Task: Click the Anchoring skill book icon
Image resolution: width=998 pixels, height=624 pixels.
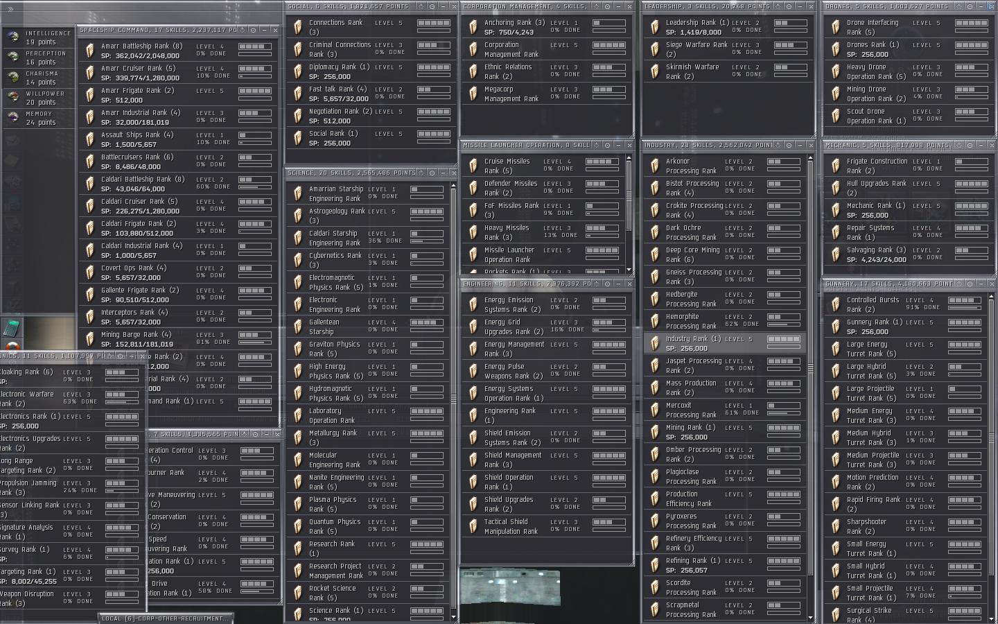Action: (x=473, y=27)
